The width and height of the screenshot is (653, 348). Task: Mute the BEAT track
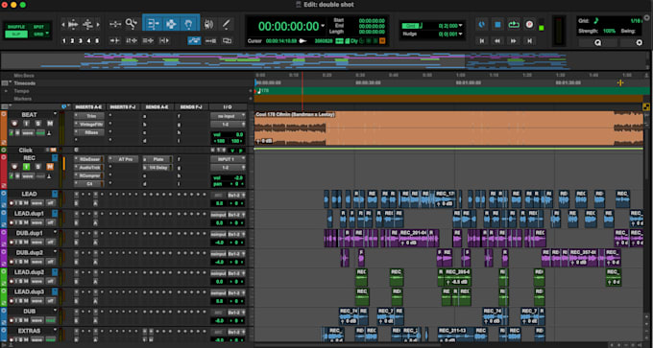pyautogui.click(x=50, y=124)
